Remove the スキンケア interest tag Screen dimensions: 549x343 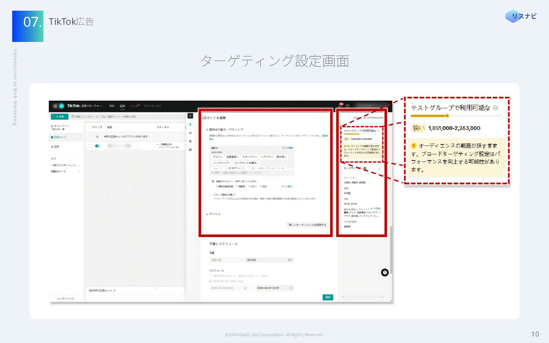tap(257, 157)
